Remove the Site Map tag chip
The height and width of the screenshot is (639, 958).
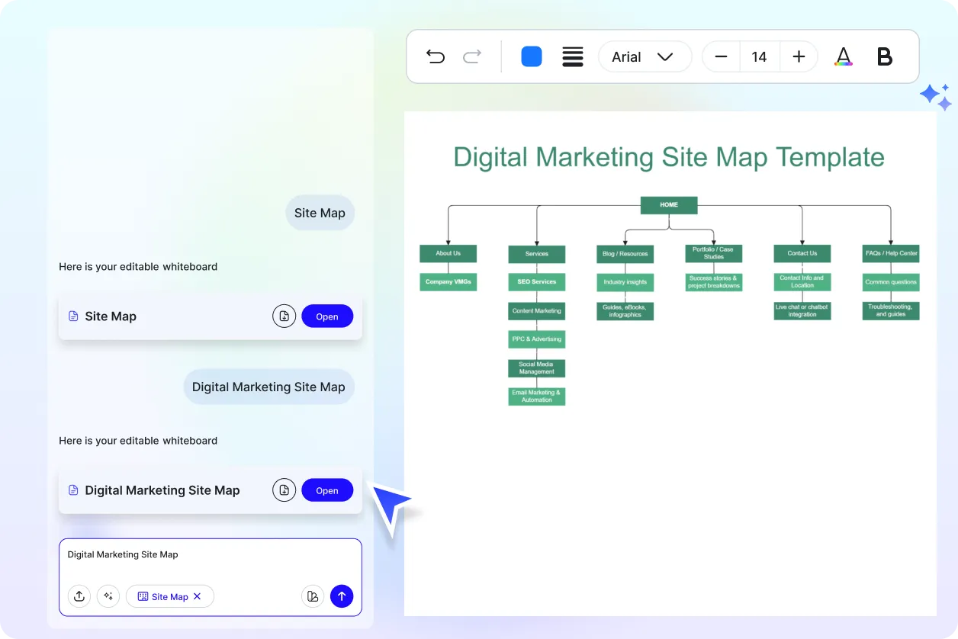(x=198, y=596)
